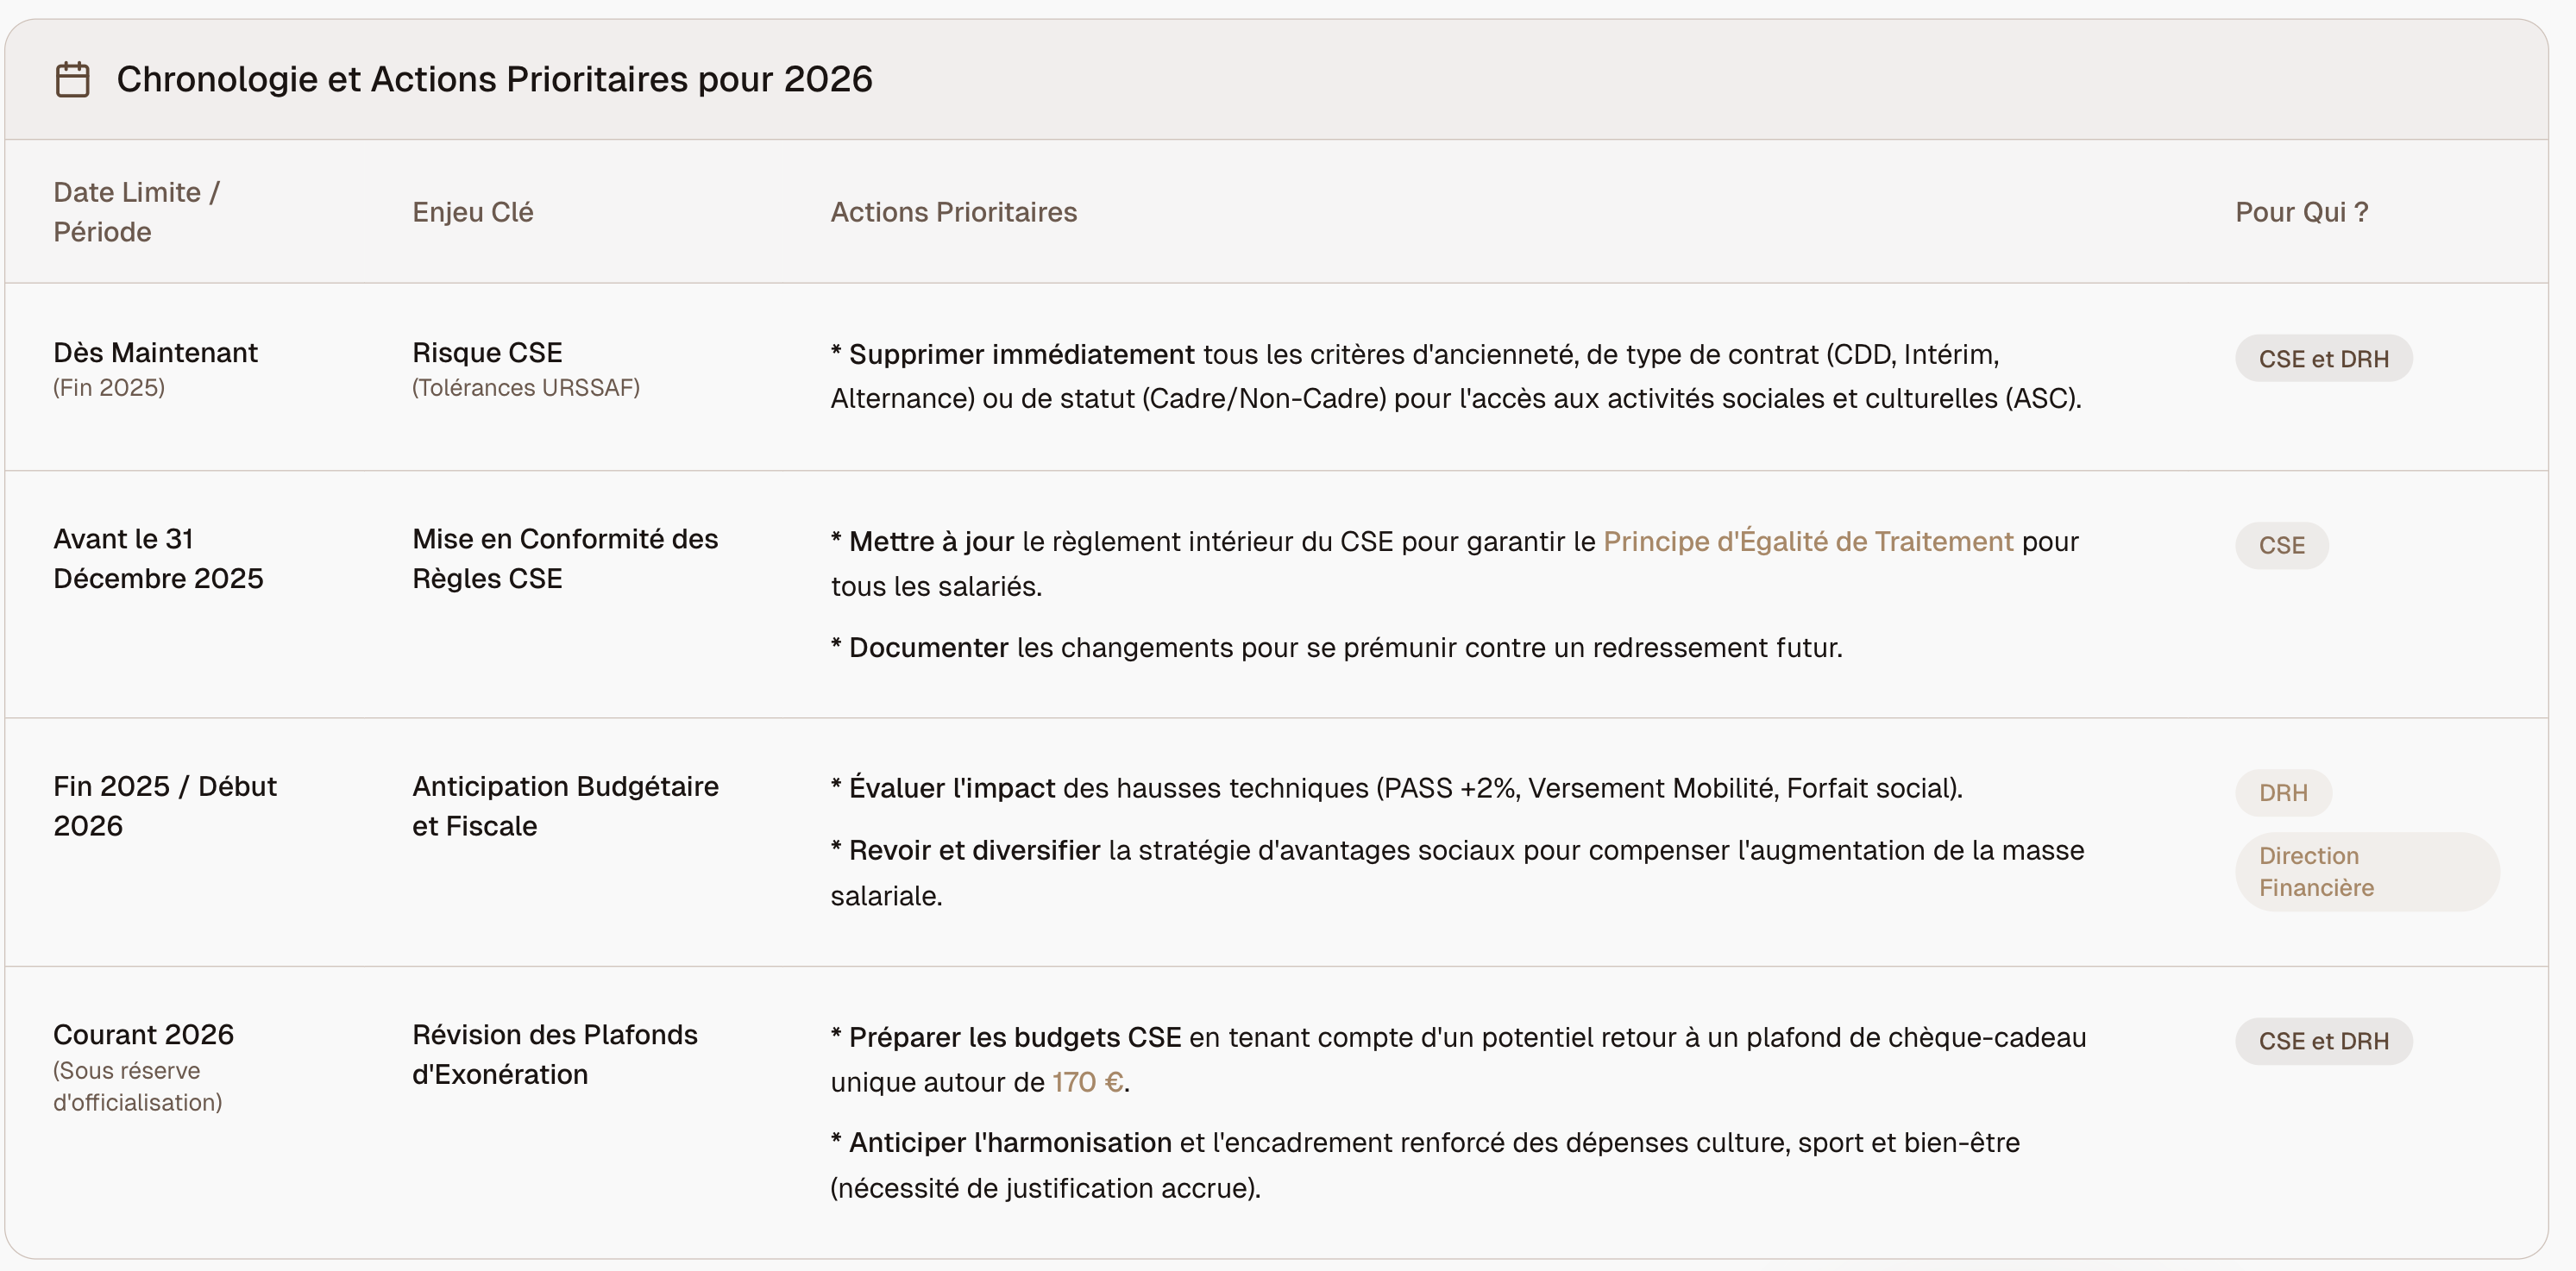Click the 'Risque CSE' key issue cell
The height and width of the screenshot is (1271, 2576).
point(487,353)
